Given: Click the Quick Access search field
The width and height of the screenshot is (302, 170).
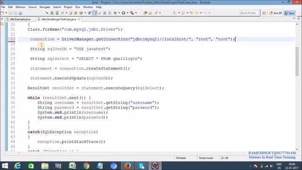Looking at the screenshot, I should pyautogui.click(x=249, y=13).
